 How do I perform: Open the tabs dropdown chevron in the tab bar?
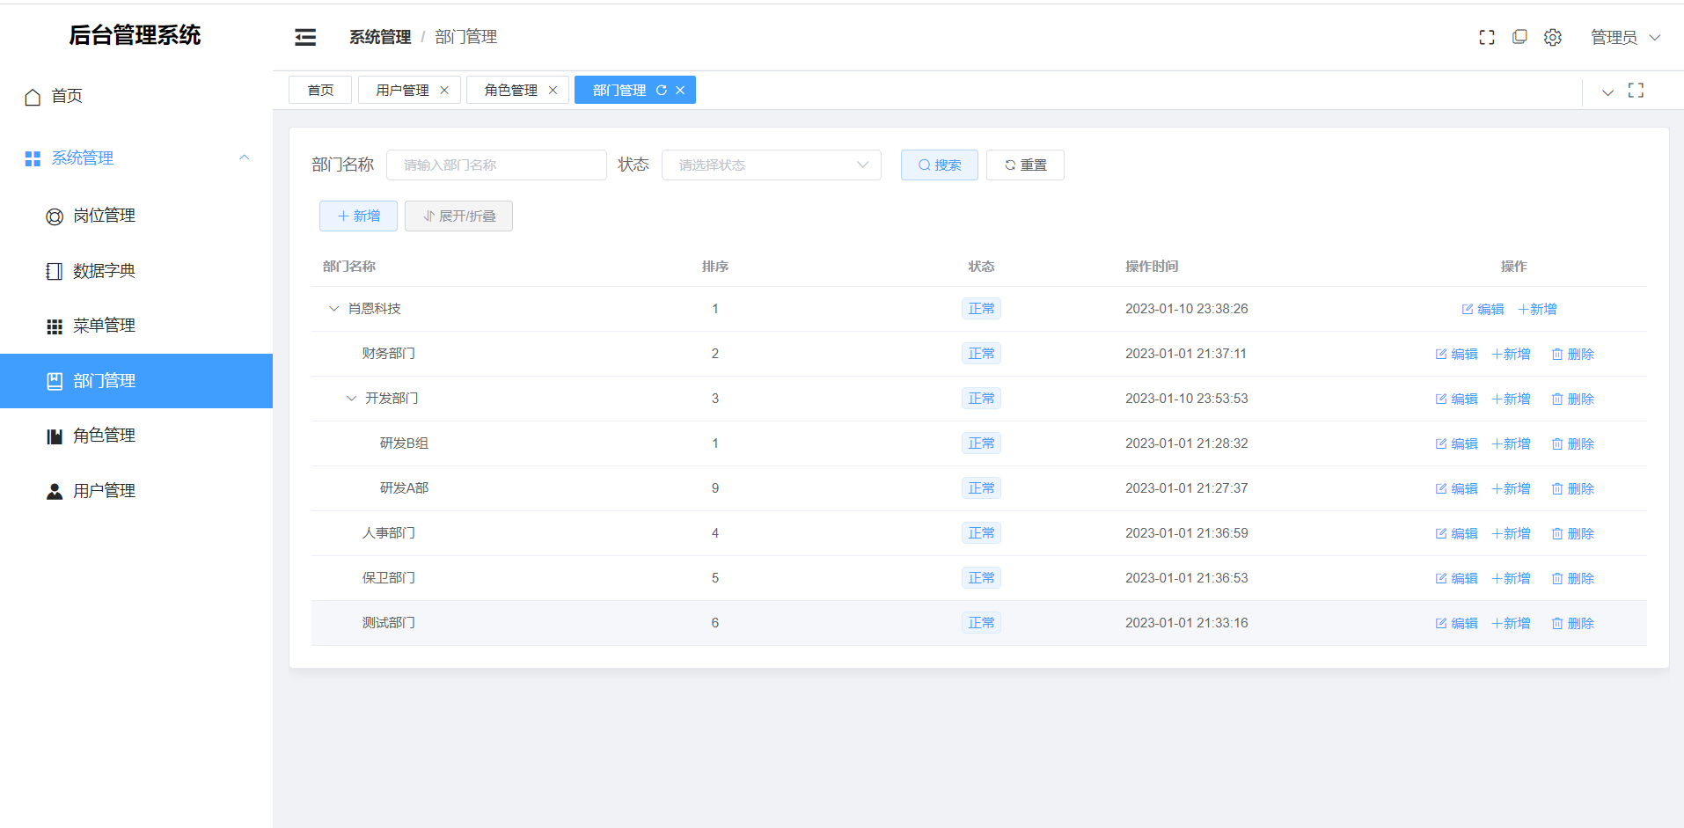[x=1607, y=92]
